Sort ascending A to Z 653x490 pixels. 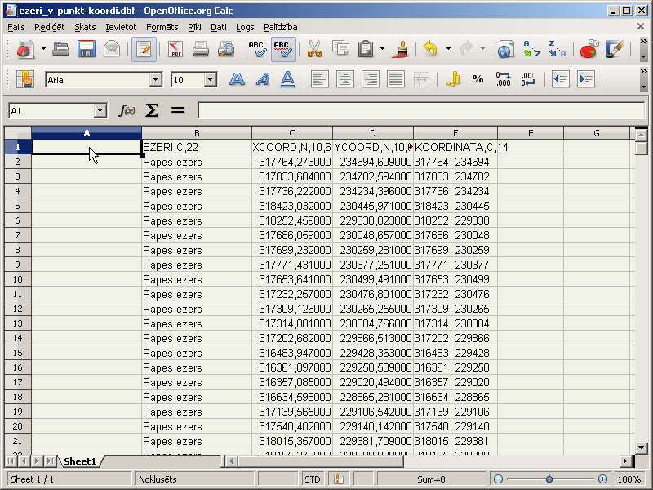(531, 49)
